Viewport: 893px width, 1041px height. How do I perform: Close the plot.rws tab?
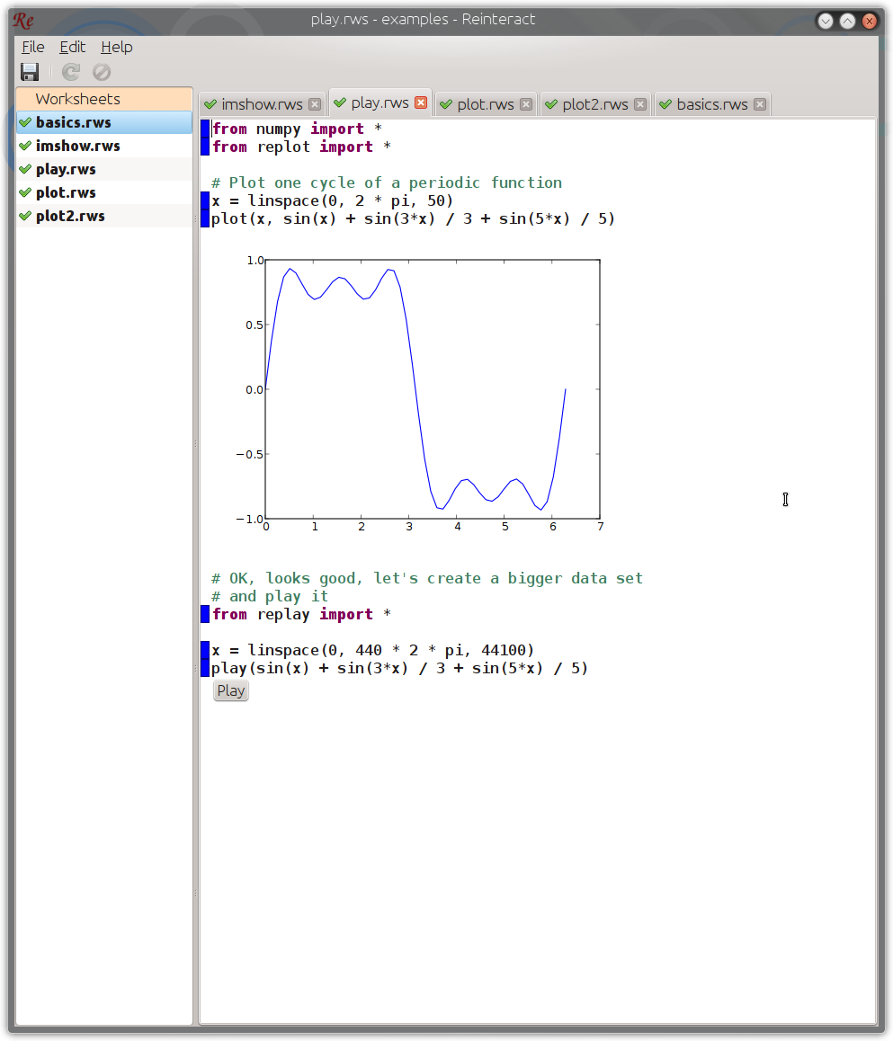pos(526,104)
